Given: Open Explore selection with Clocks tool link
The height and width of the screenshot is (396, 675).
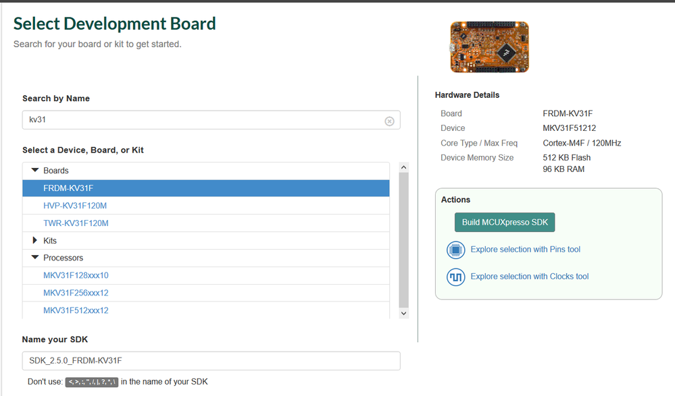Looking at the screenshot, I should [529, 277].
